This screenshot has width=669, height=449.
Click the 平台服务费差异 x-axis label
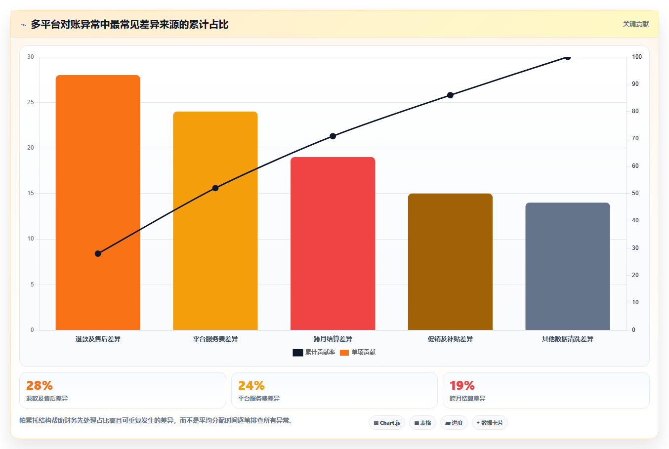point(215,339)
